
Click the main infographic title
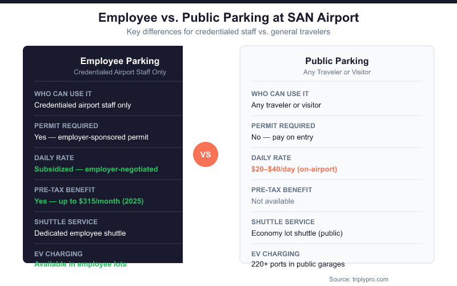(x=228, y=17)
